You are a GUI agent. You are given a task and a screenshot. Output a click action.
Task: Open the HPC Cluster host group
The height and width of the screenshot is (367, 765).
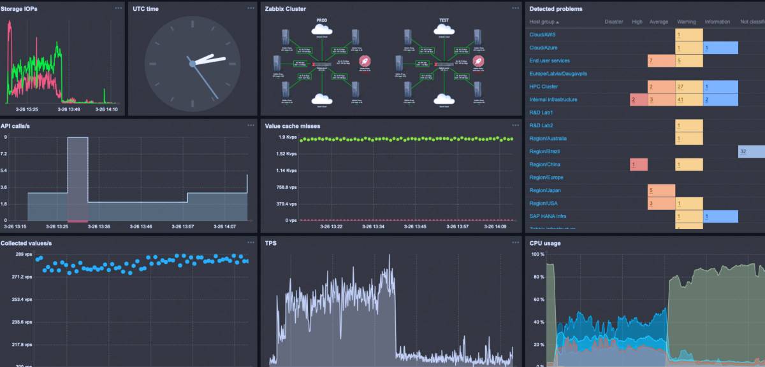pos(544,87)
